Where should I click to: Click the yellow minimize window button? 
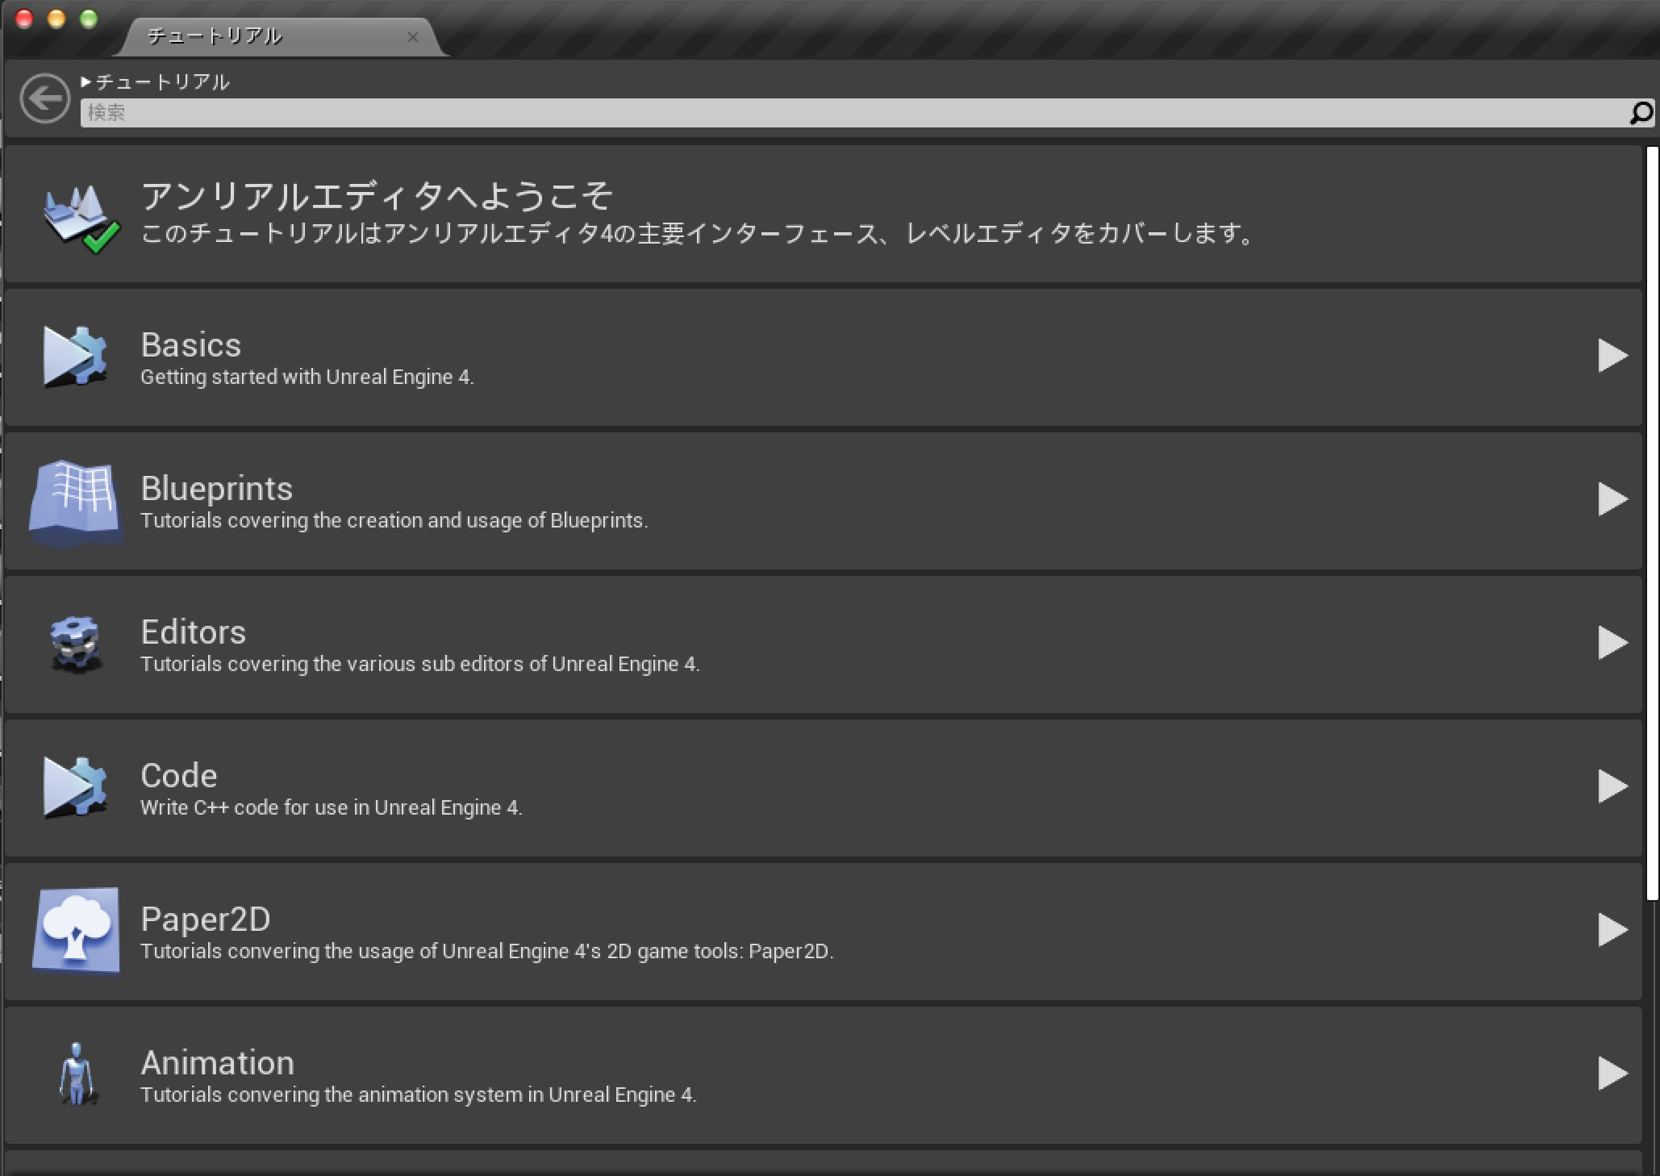pyautogui.click(x=56, y=19)
